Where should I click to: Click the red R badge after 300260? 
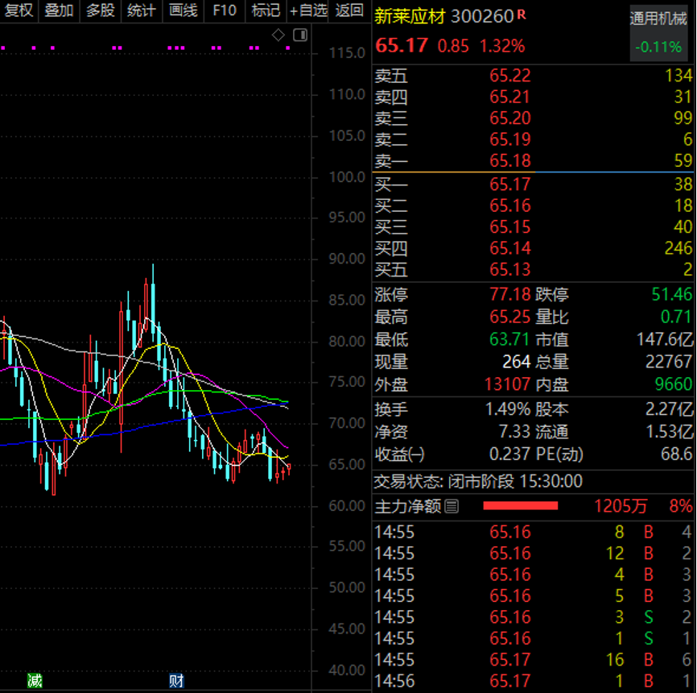[522, 15]
